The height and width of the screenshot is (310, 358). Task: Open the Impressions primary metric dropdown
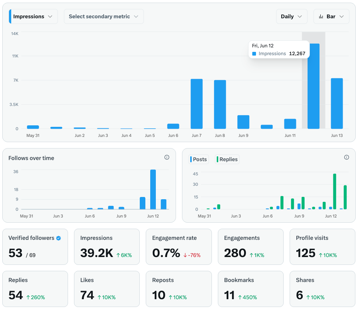(x=33, y=16)
